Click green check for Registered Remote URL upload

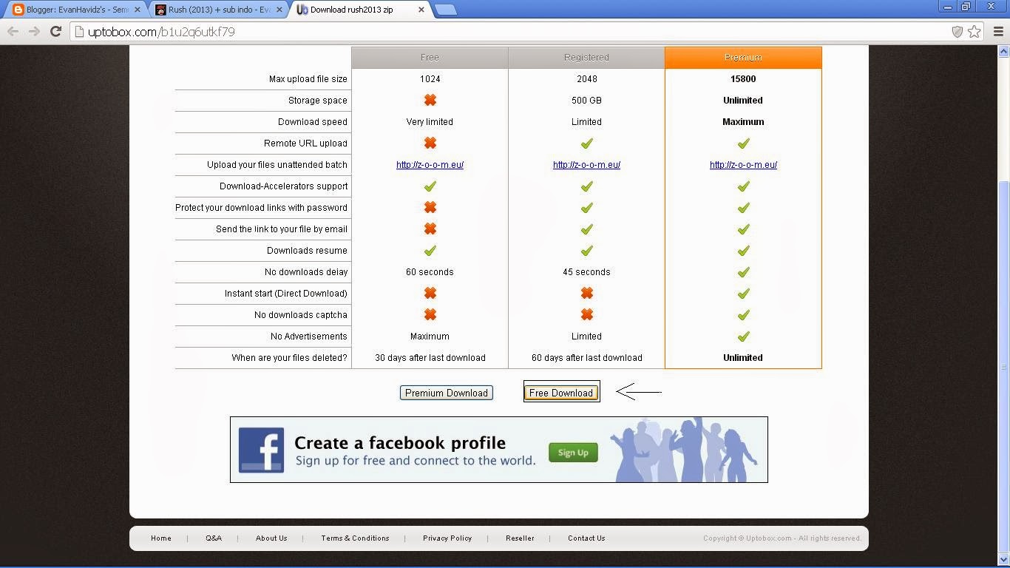click(586, 143)
